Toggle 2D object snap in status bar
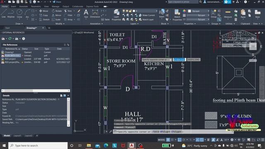The image size is (265, 149). (x=202, y=140)
